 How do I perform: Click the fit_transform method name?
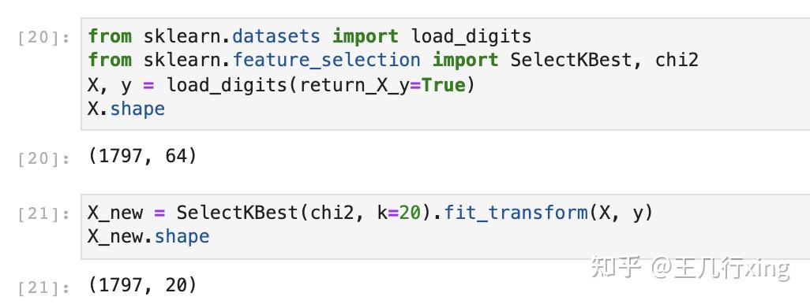point(516,213)
